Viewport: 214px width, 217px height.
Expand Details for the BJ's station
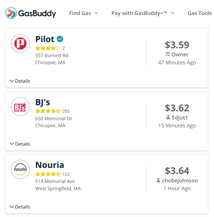coord(20,144)
